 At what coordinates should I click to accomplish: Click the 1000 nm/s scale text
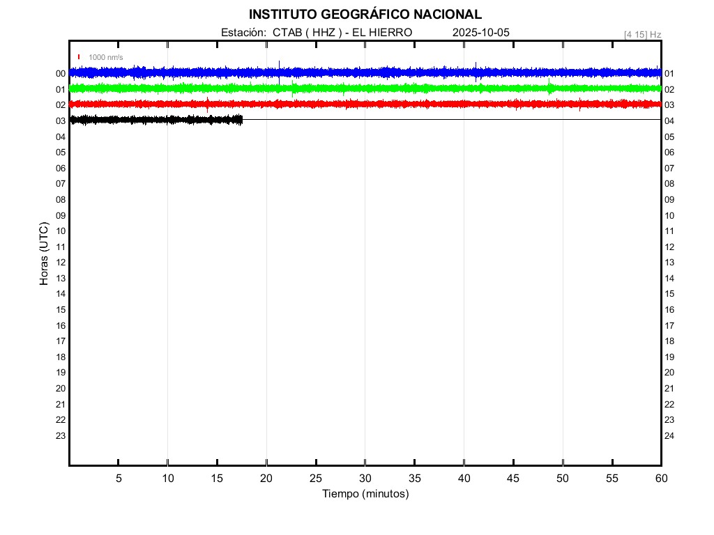106,57
